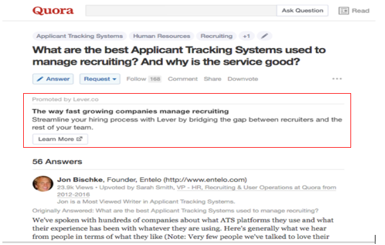385x245 pixels.
Task: Click the Share link under the question
Action: pyautogui.click(x=212, y=79)
